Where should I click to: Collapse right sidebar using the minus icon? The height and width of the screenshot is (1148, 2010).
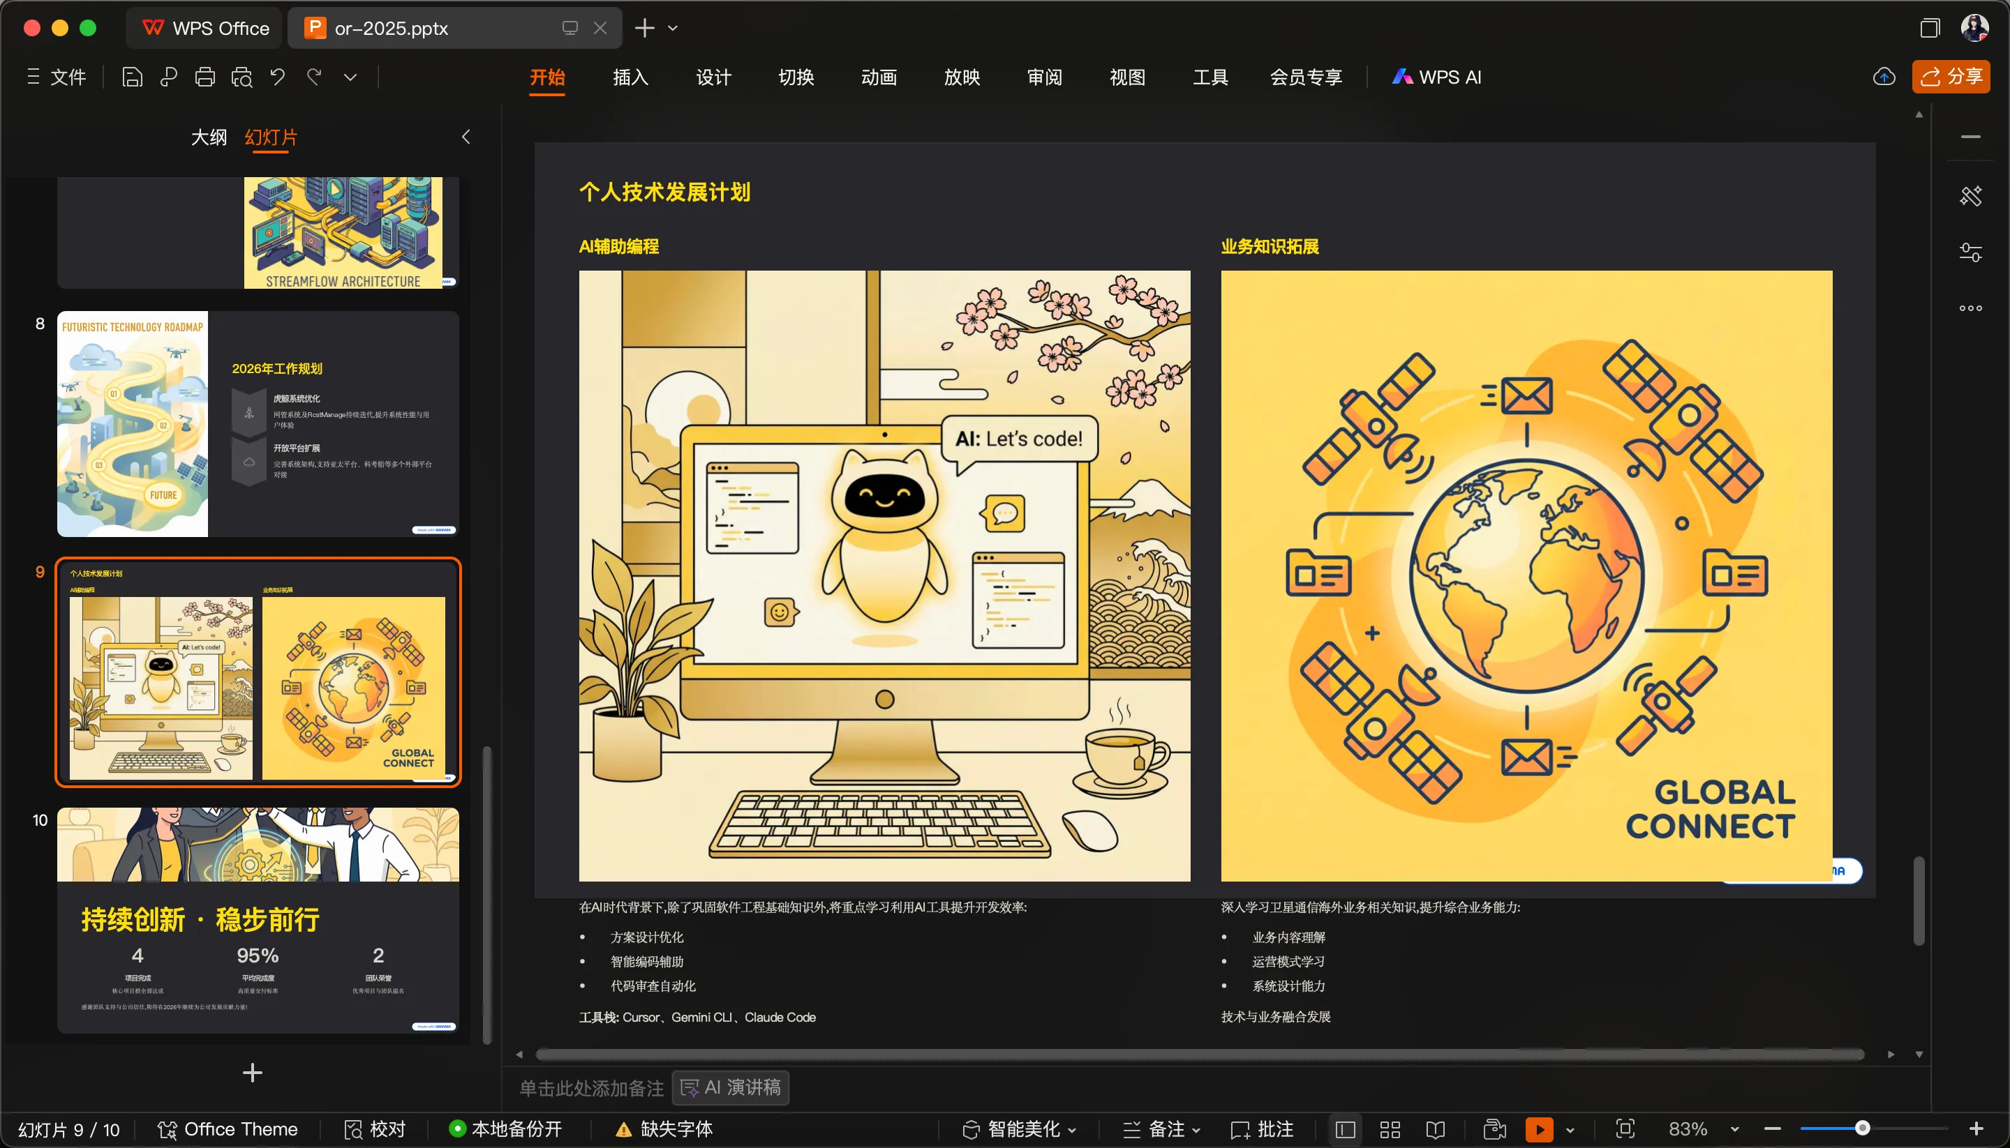pyautogui.click(x=1970, y=137)
